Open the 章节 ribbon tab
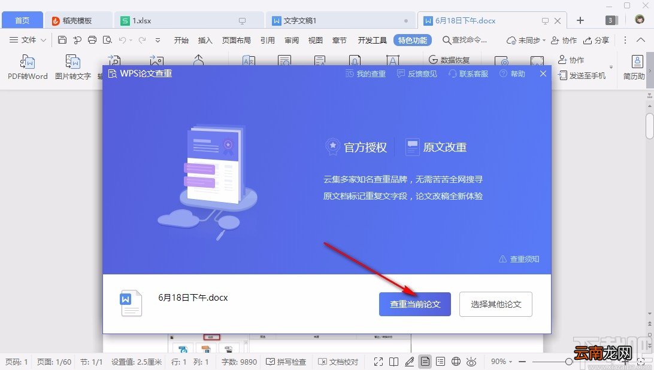Screen dimensions: 654x370 [339, 41]
